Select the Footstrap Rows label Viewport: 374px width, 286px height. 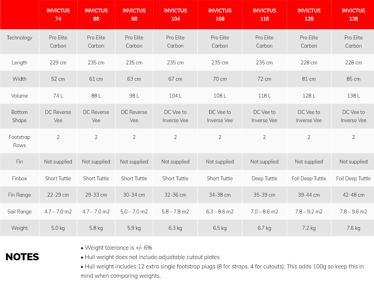(19, 141)
